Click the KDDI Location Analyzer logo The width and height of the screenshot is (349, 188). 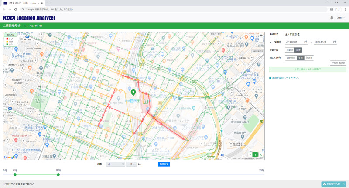(x=29, y=18)
